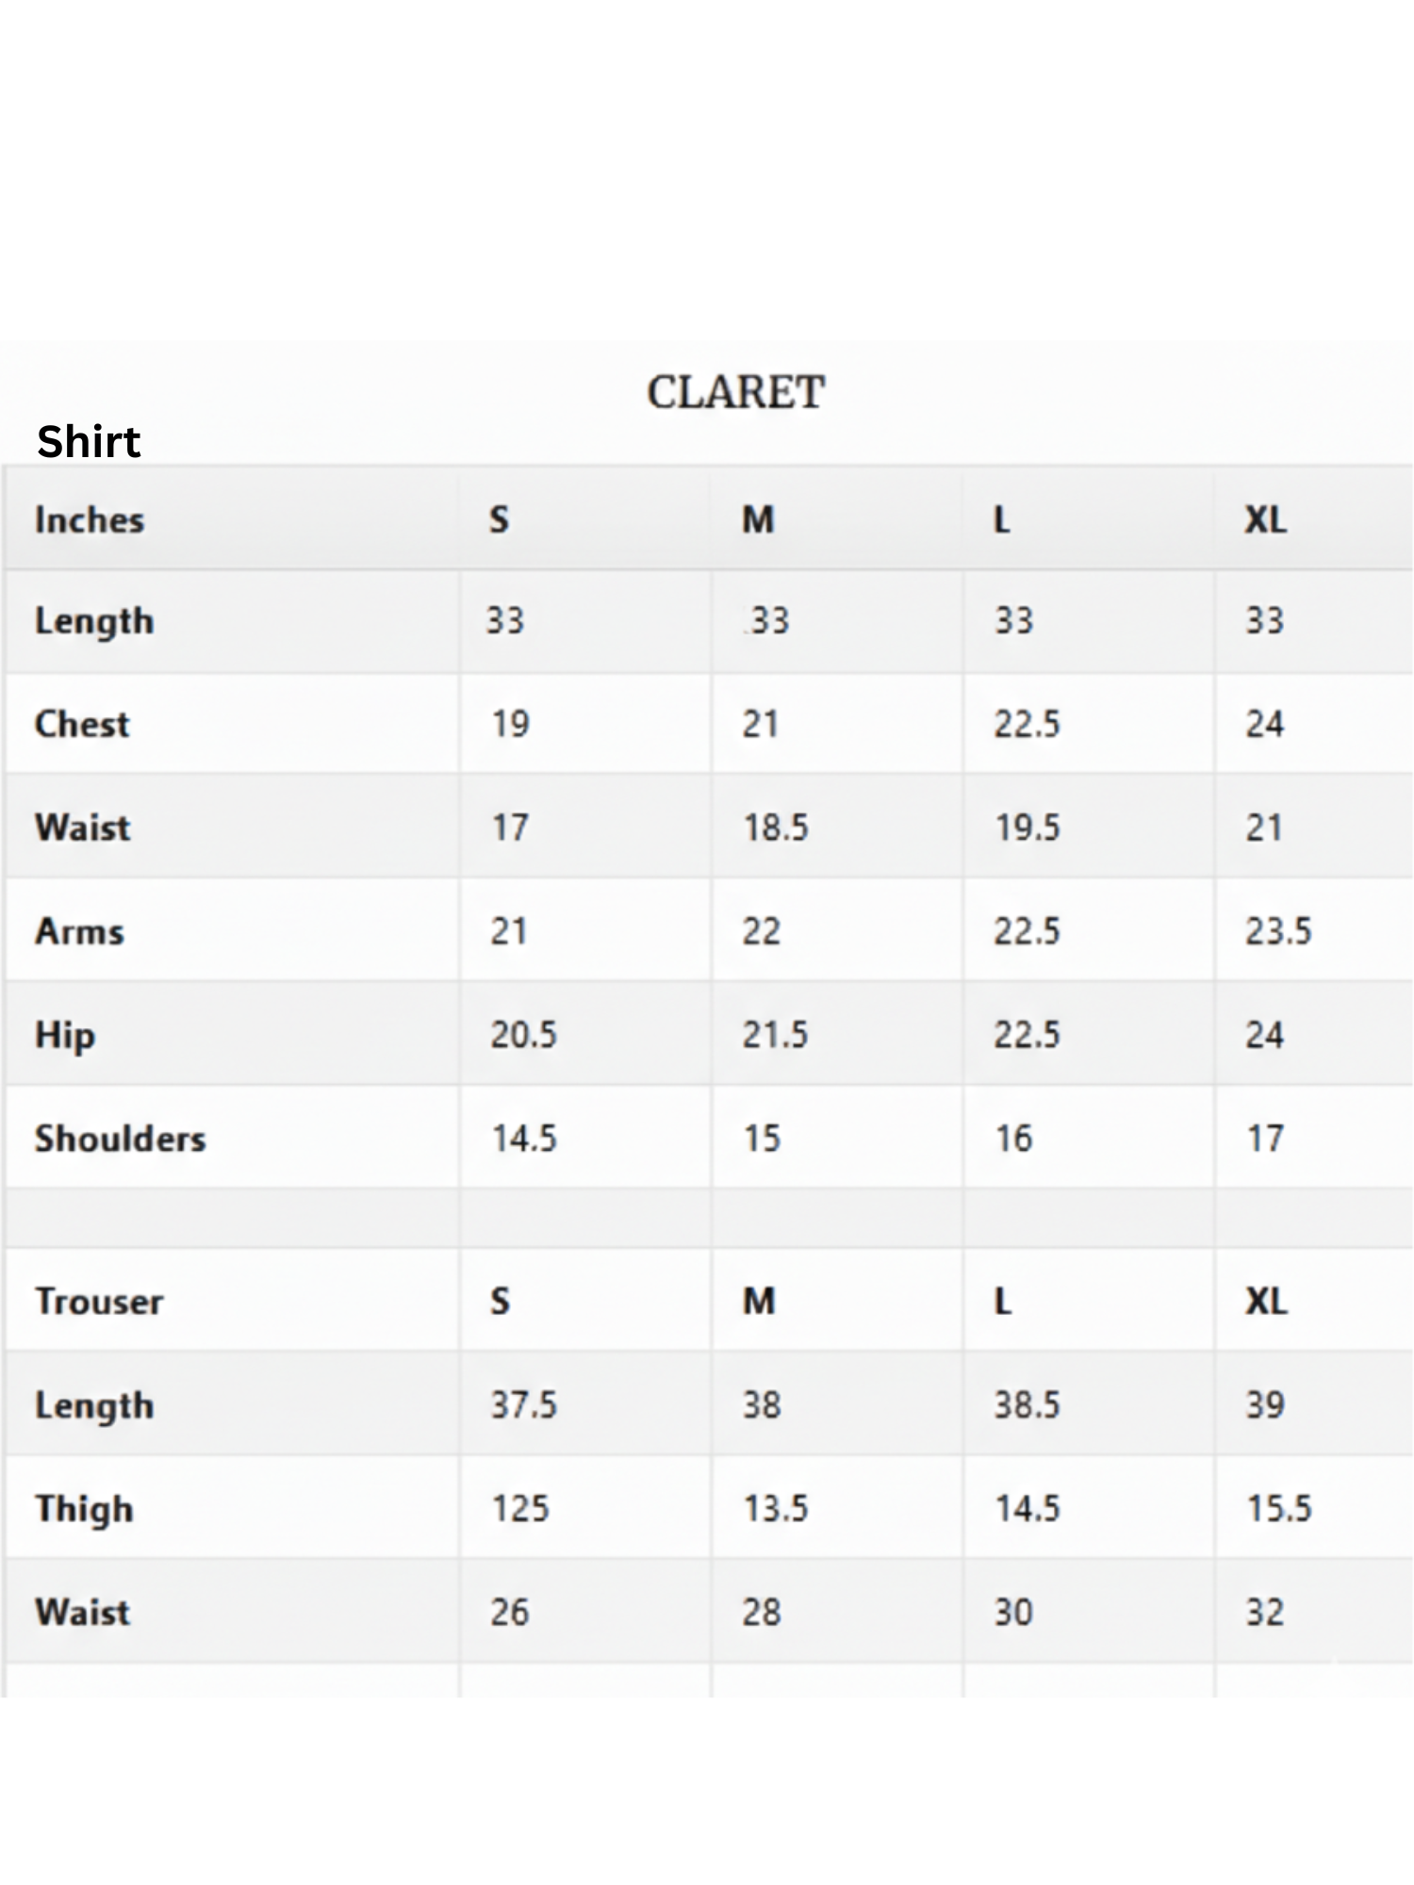Viewport: 1414px width, 1885px height.
Task: Select trouser Waist value 28
Action: pos(761,1613)
